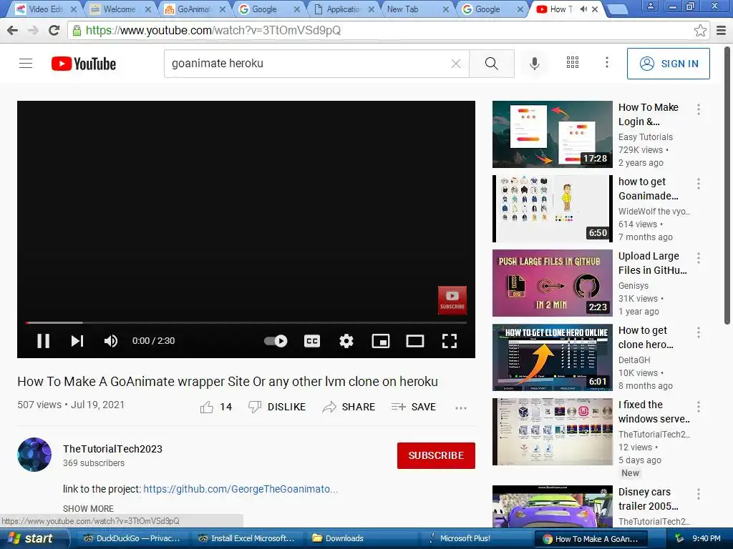This screenshot has width=733, height=549.
Task: Open Chrome user profile icon in title bar
Action: tap(651, 6)
